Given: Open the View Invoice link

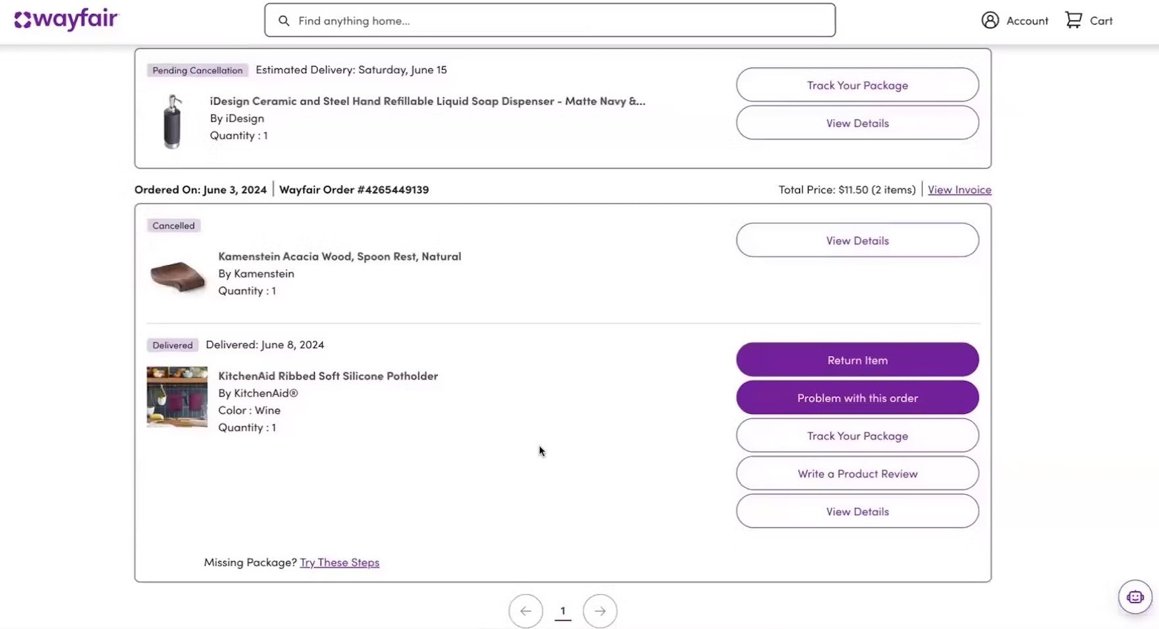Looking at the screenshot, I should click(959, 189).
